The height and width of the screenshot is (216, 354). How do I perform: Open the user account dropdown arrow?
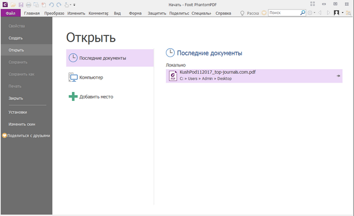click(342, 13)
